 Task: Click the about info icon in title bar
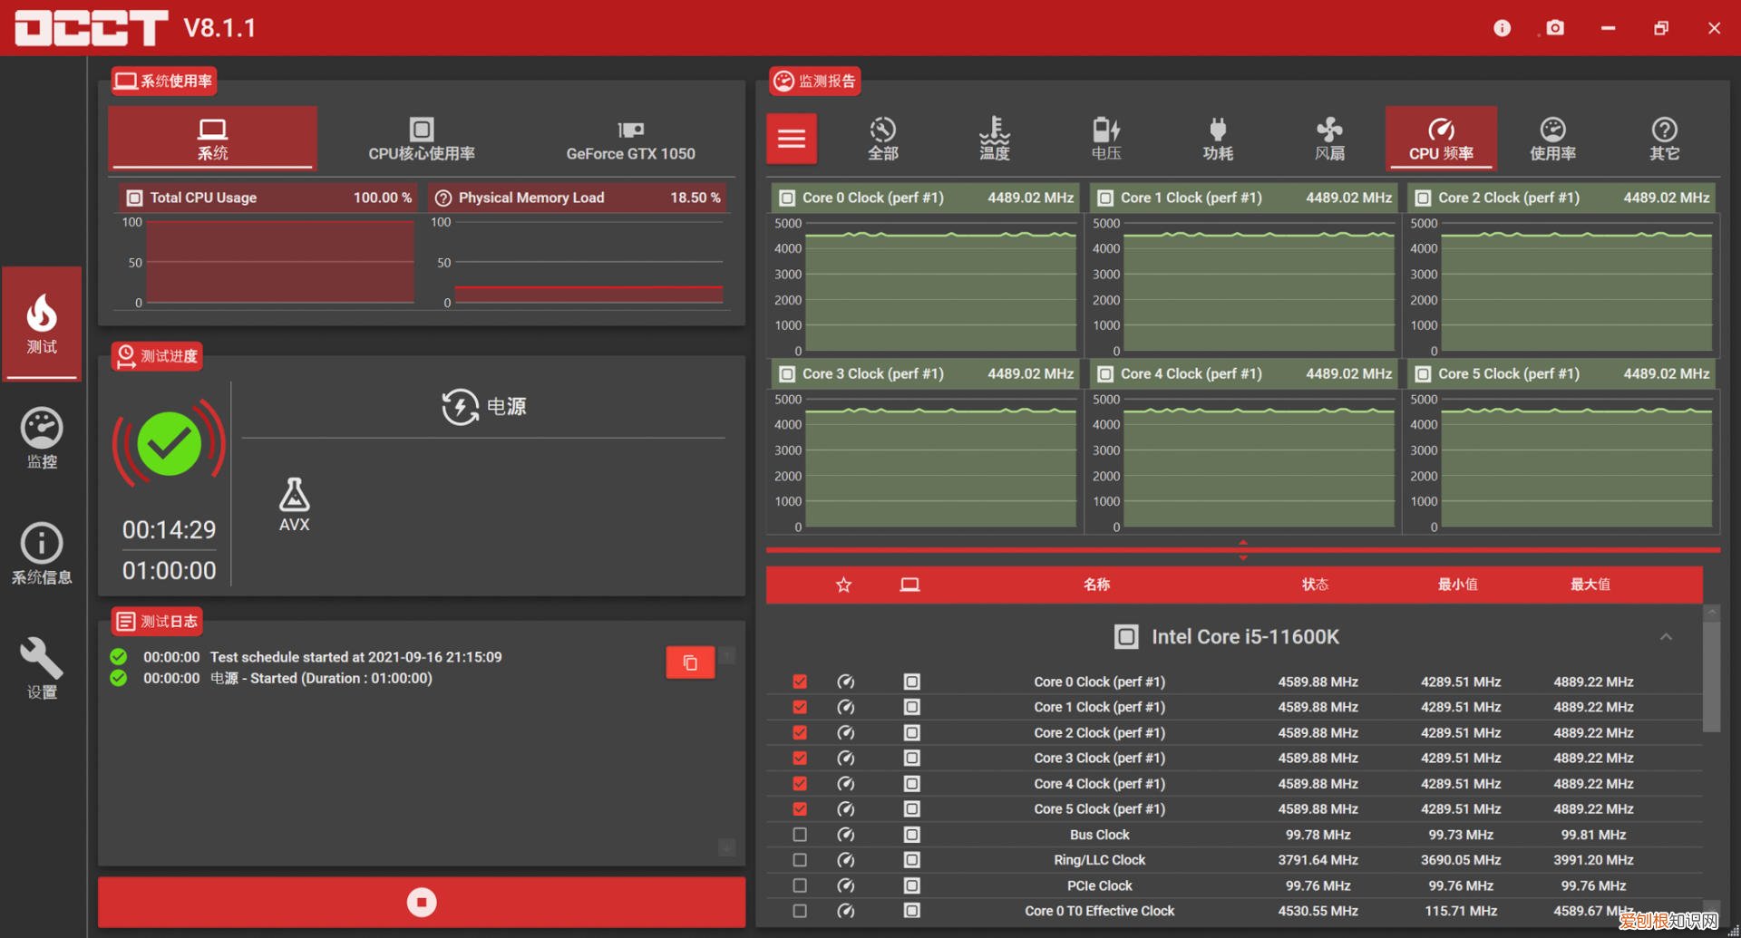pos(1502,28)
